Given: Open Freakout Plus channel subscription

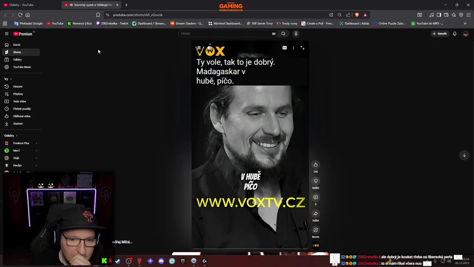Looking at the screenshot, I should point(20,143).
